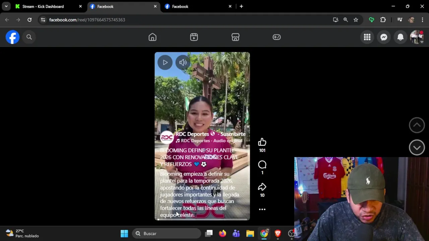The height and width of the screenshot is (241, 429).
Task: Open notifications bell icon
Action: [x=401, y=37]
